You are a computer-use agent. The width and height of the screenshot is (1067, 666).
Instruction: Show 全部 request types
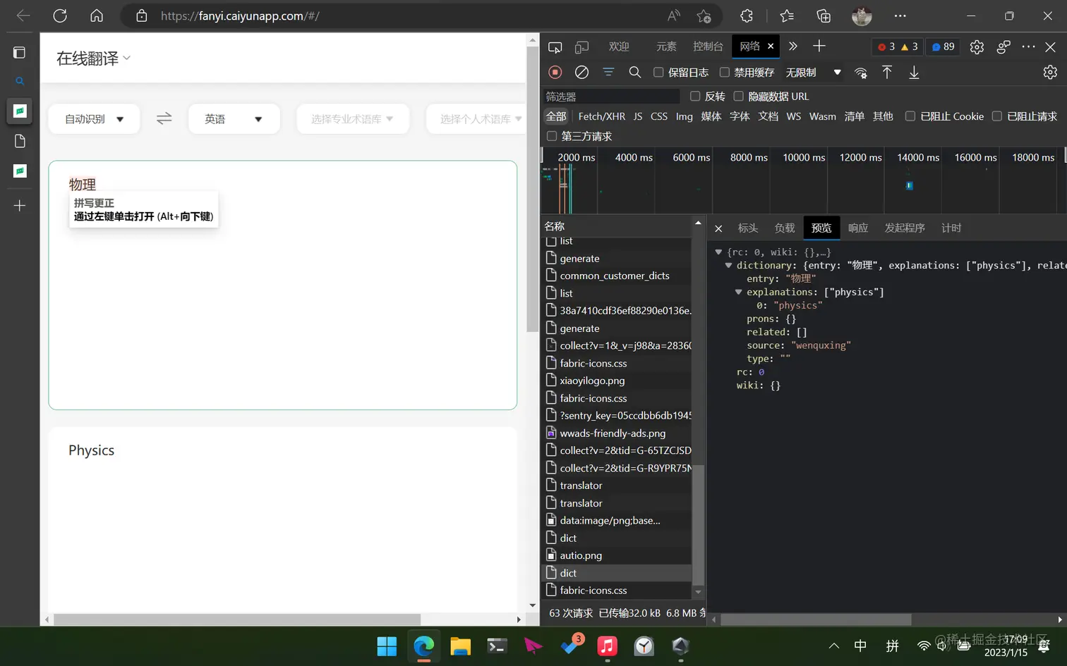point(556,116)
